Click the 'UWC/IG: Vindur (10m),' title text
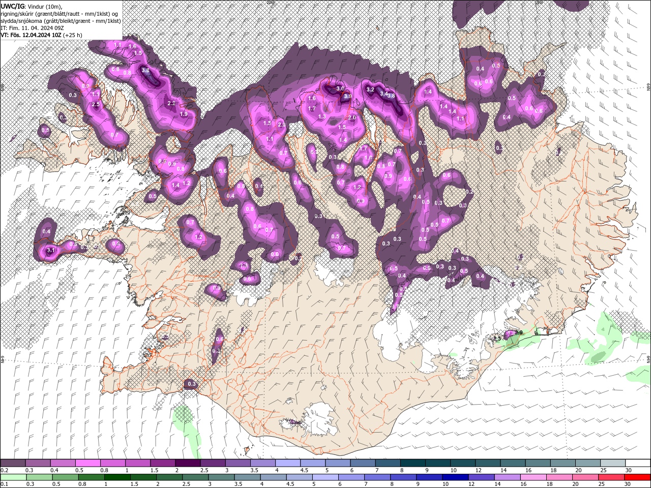 31,6
